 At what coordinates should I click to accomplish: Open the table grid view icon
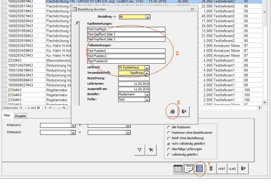tap(178, 169)
